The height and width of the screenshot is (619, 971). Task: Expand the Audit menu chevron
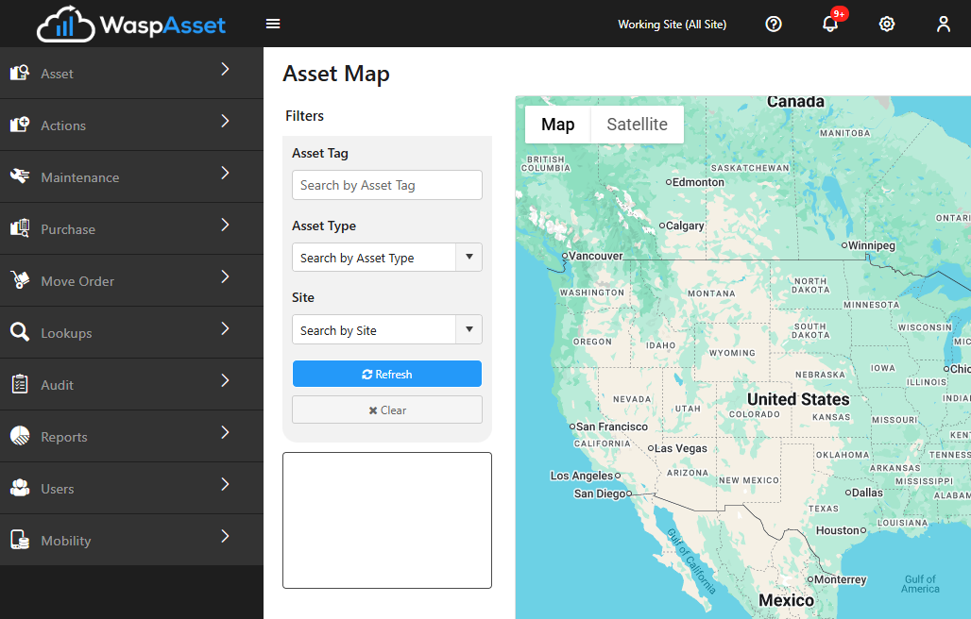tap(226, 381)
